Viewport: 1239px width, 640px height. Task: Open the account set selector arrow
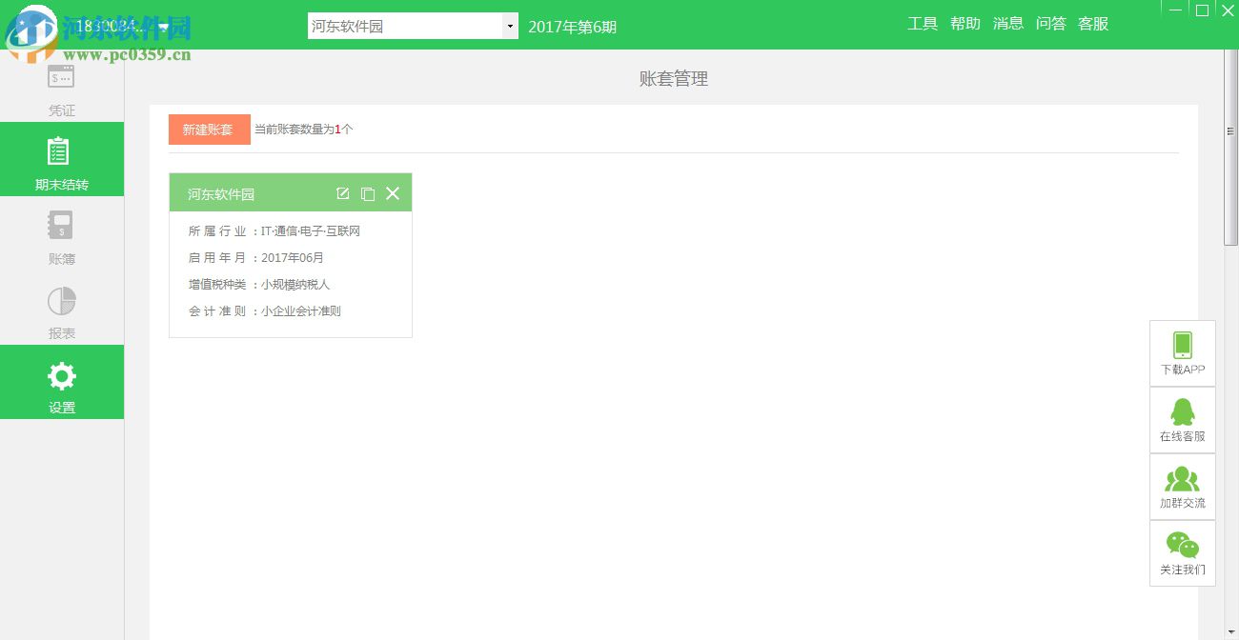point(510,25)
